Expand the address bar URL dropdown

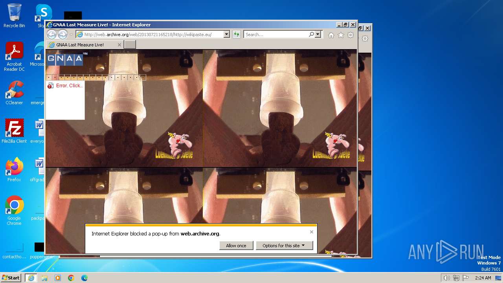pos(226,35)
